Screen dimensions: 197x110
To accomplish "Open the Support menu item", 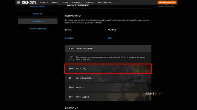I will [x=90, y=2].
